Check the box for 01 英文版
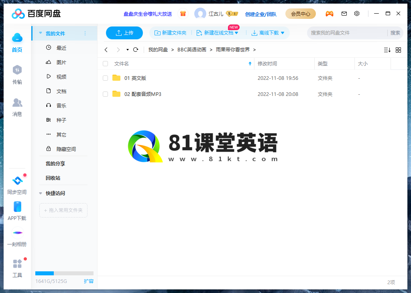 [x=106, y=78]
